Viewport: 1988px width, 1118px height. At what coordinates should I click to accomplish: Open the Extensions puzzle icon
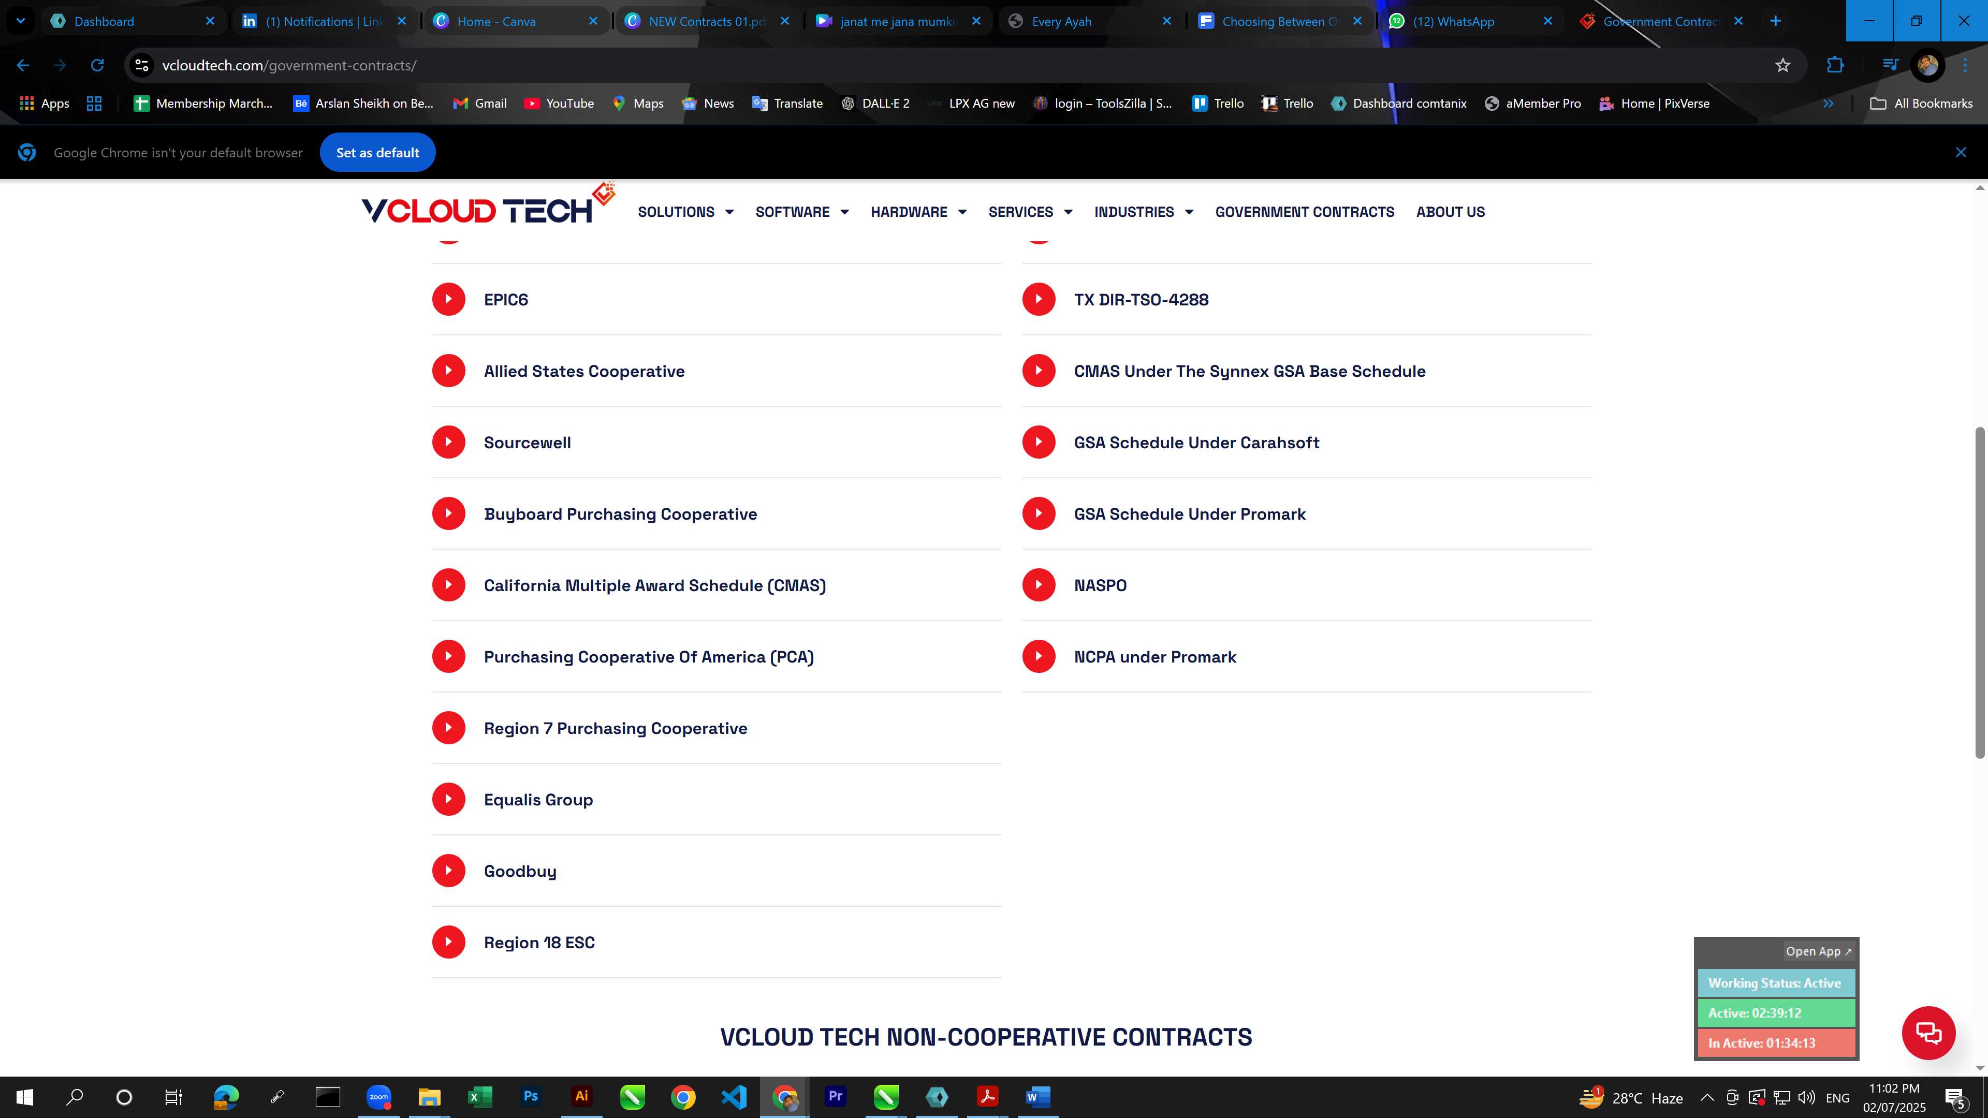click(1835, 66)
